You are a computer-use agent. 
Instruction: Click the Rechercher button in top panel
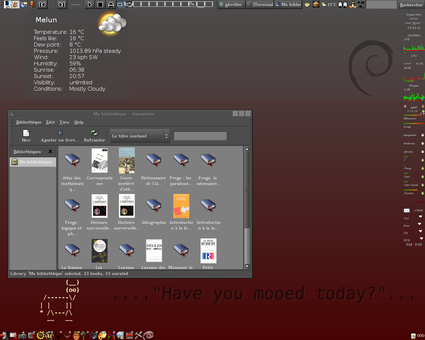[x=411, y=5]
